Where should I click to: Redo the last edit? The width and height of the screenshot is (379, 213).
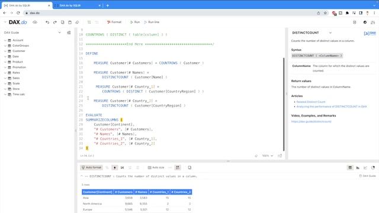[x=55, y=22]
